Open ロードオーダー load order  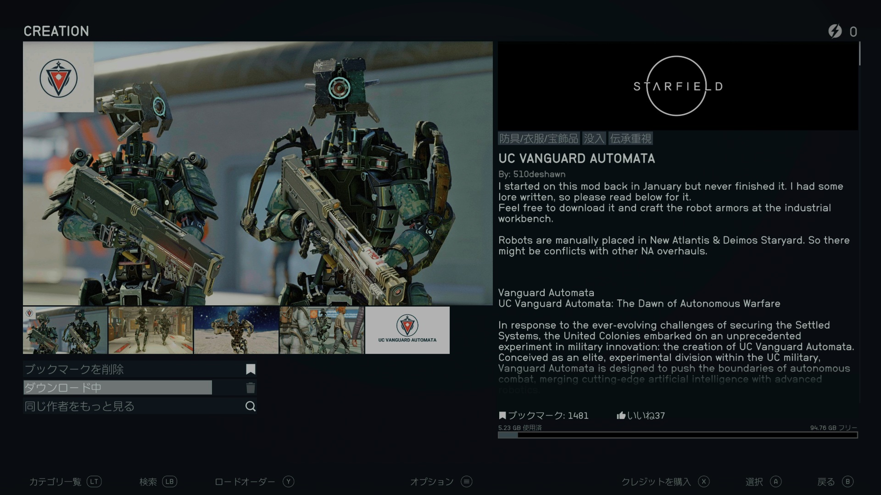245,482
